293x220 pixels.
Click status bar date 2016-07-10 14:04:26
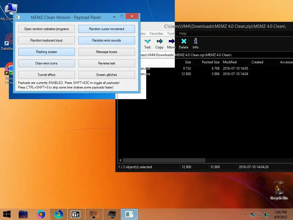click(254, 167)
